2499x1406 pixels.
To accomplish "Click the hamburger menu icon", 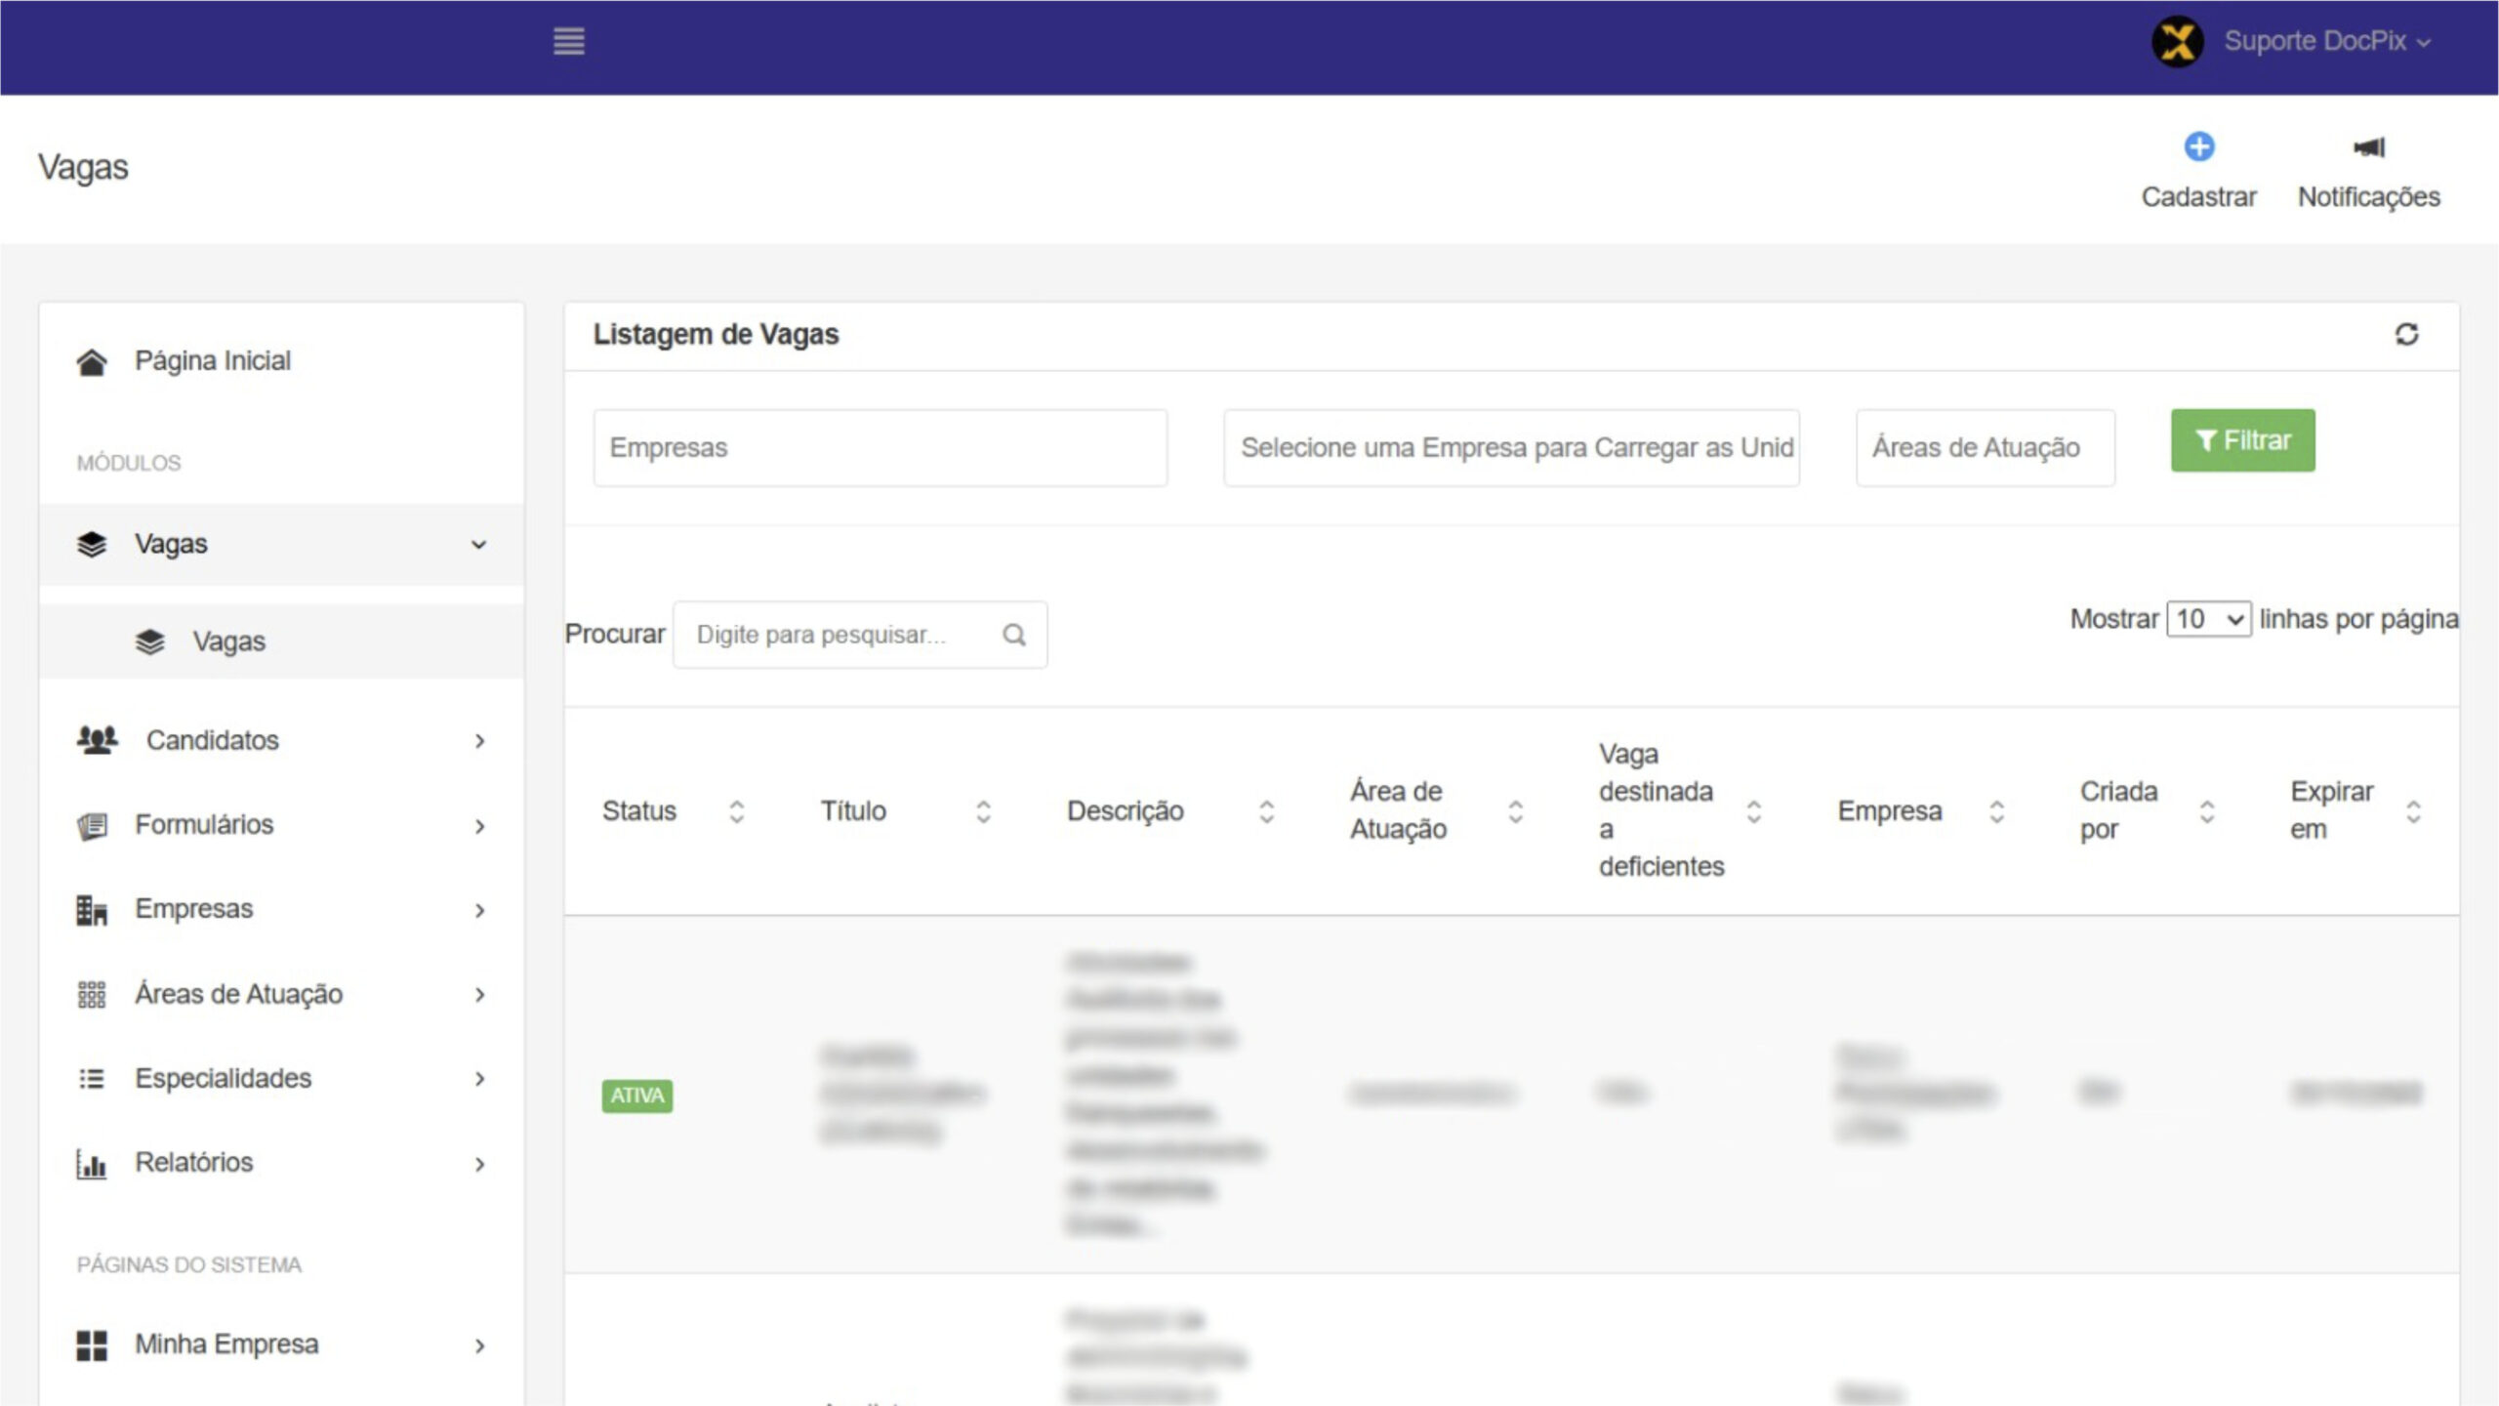I will (x=568, y=41).
